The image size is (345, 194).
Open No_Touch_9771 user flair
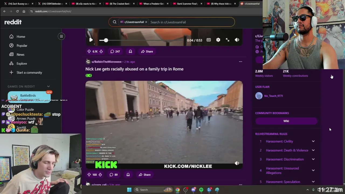point(273,96)
